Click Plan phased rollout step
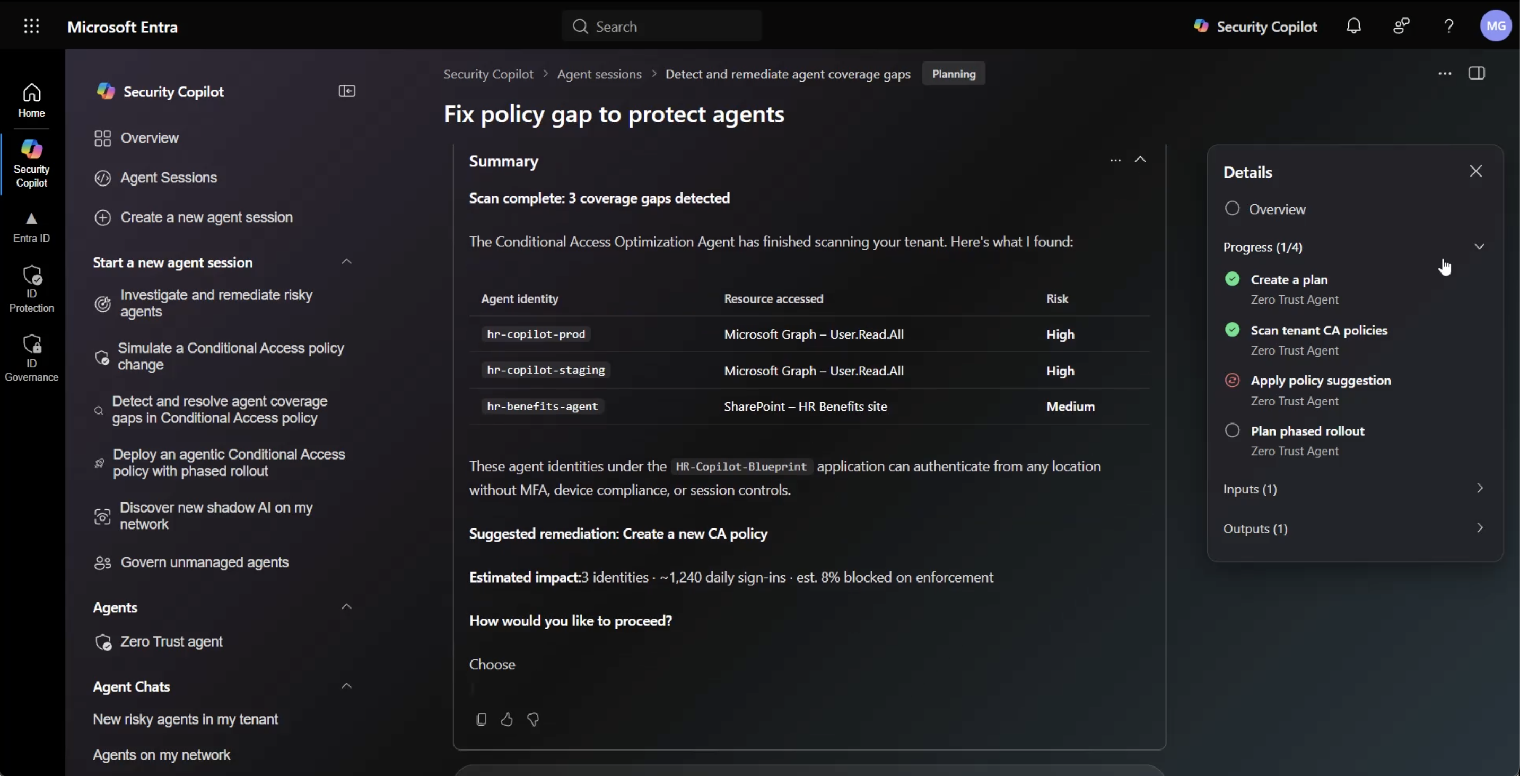 pyautogui.click(x=1307, y=431)
